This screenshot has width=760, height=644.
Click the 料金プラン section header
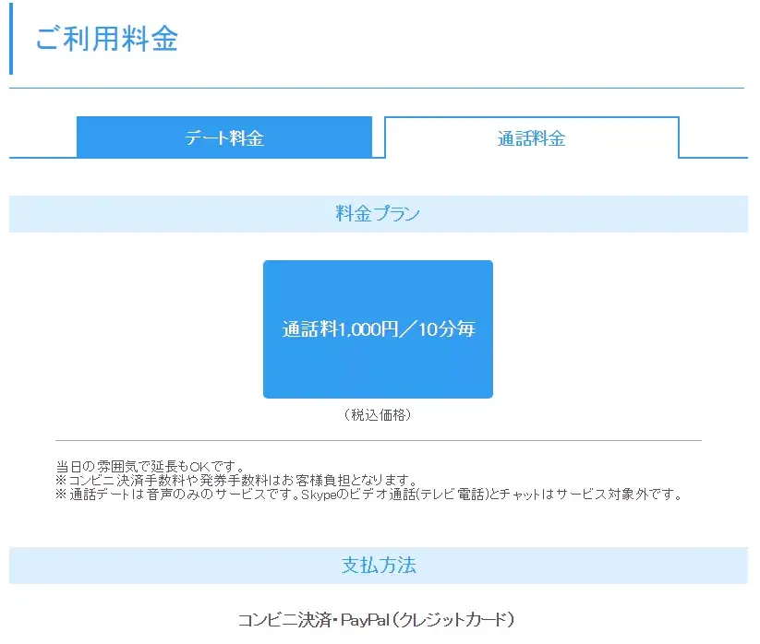379,214
